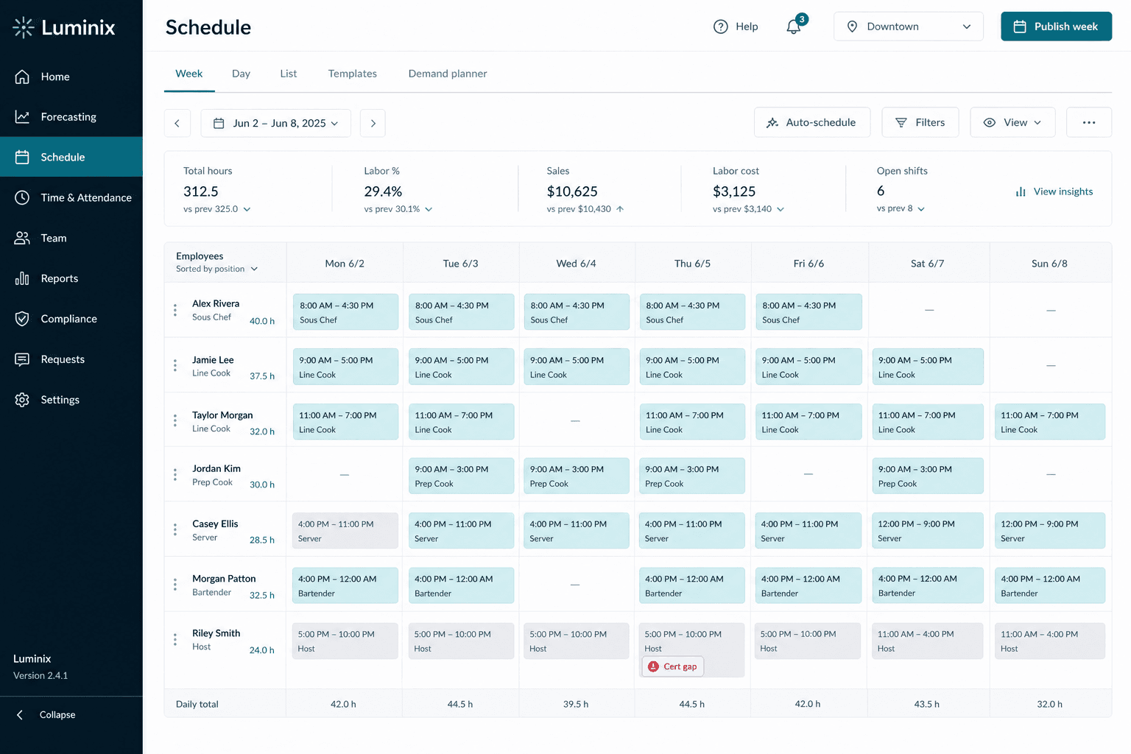Open Alex Rivera's row menu dots

(175, 310)
